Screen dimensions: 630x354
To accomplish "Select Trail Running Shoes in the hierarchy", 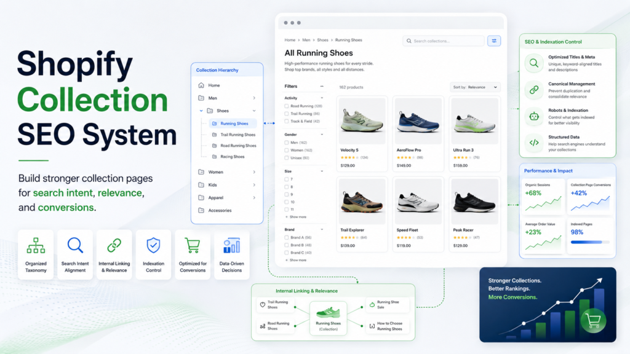I will click(x=238, y=135).
